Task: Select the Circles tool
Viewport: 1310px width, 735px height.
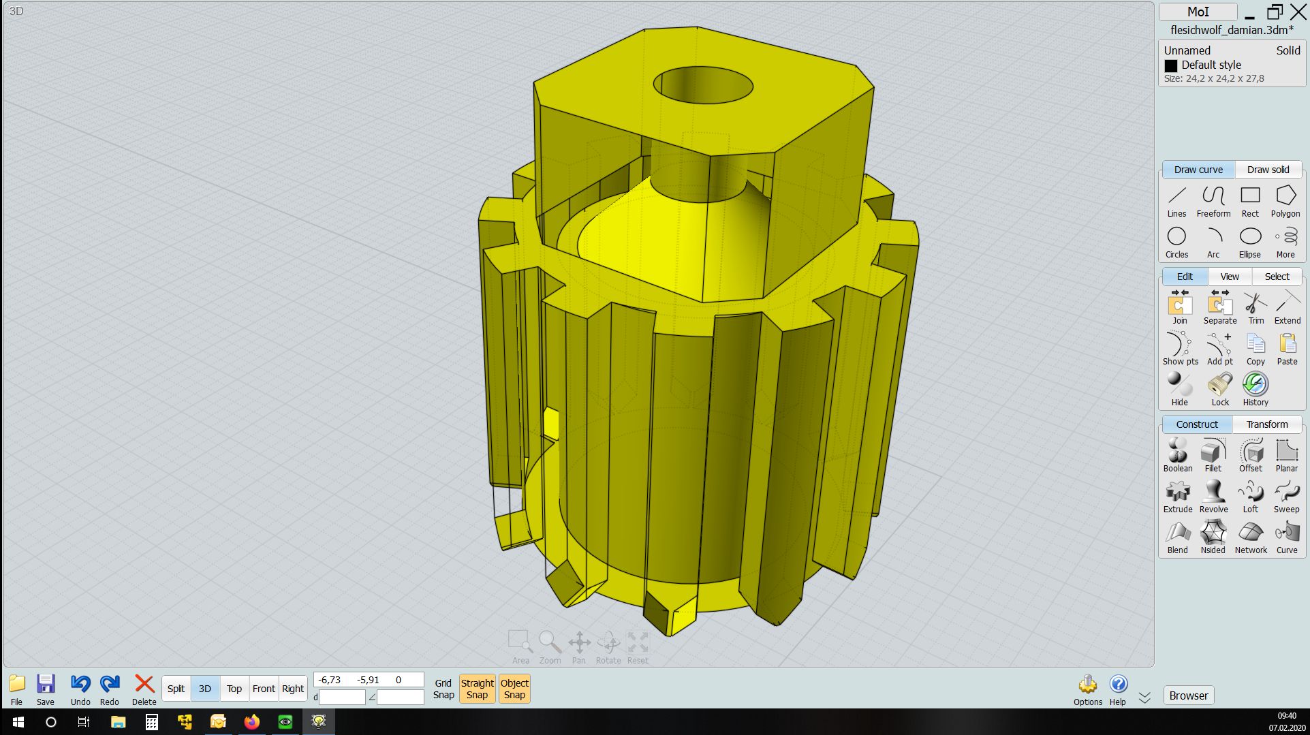Action: (x=1176, y=243)
